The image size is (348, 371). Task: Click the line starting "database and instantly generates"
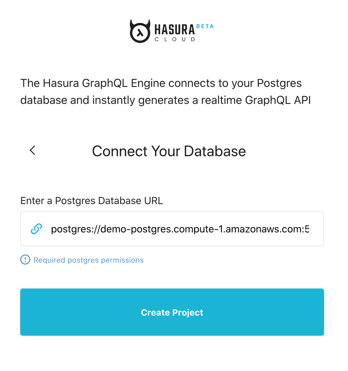click(165, 100)
